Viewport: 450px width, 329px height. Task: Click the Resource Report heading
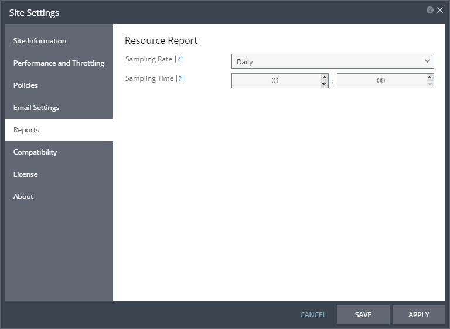(x=161, y=40)
